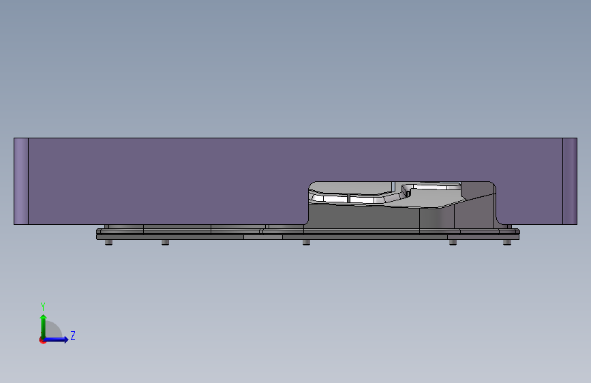Screen dimensions: 591x383
Task: Click the 'Z' label of the triad
Action: click(73, 335)
